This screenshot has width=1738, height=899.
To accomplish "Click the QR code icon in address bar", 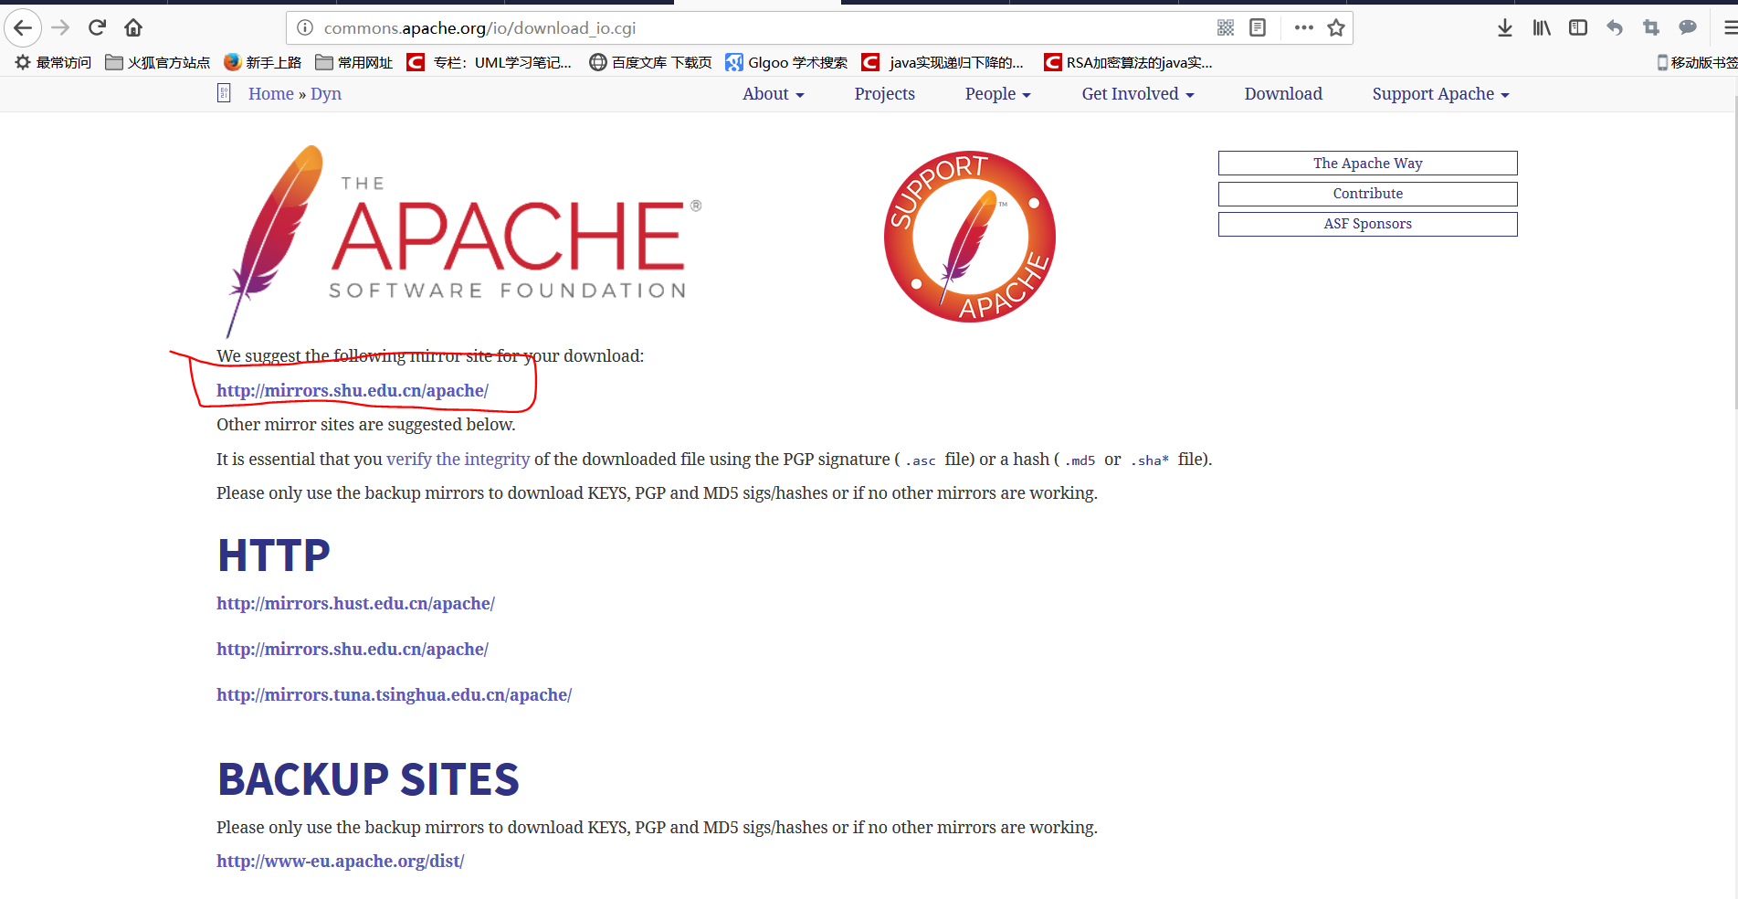I will point(1226,27).
